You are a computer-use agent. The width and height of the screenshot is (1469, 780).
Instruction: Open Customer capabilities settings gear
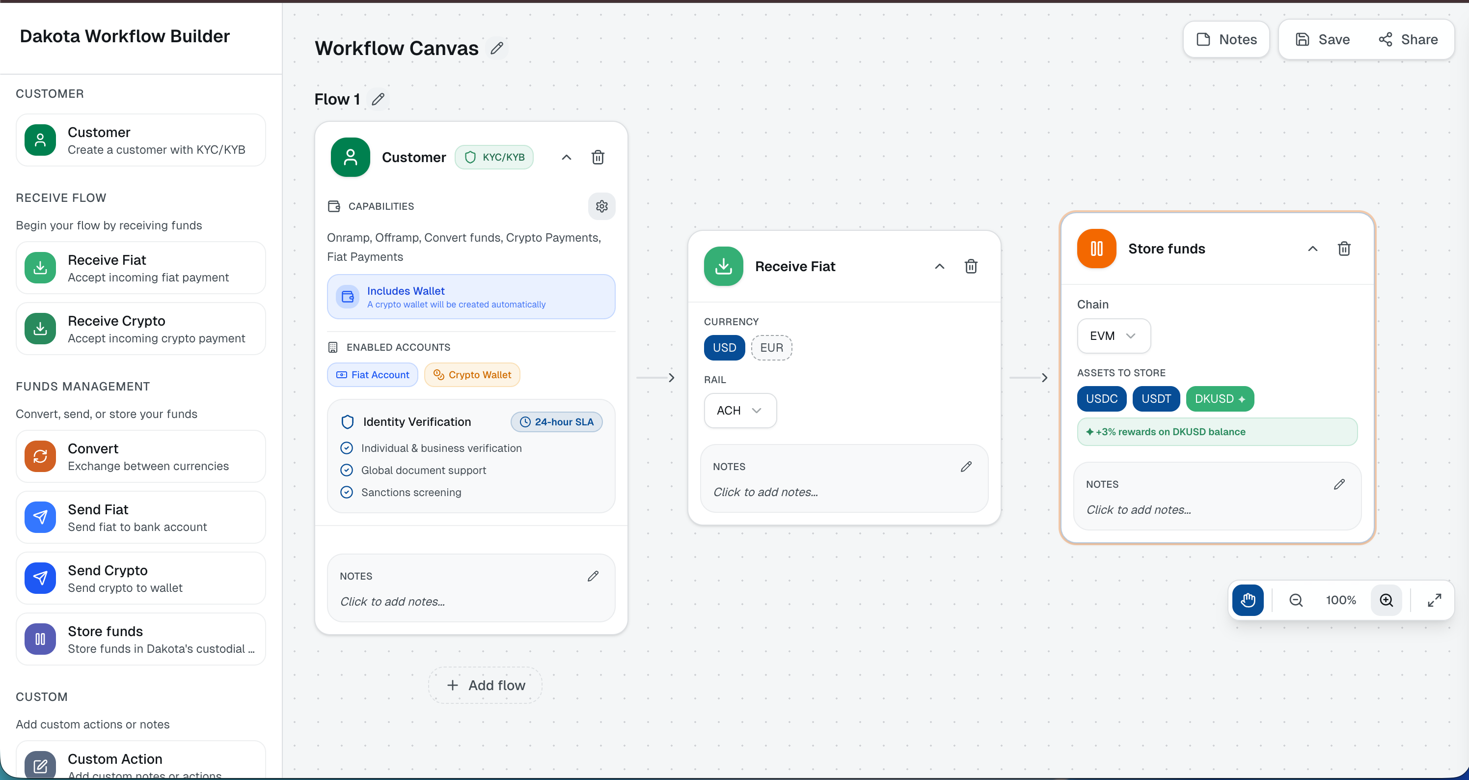coord(601,206)
